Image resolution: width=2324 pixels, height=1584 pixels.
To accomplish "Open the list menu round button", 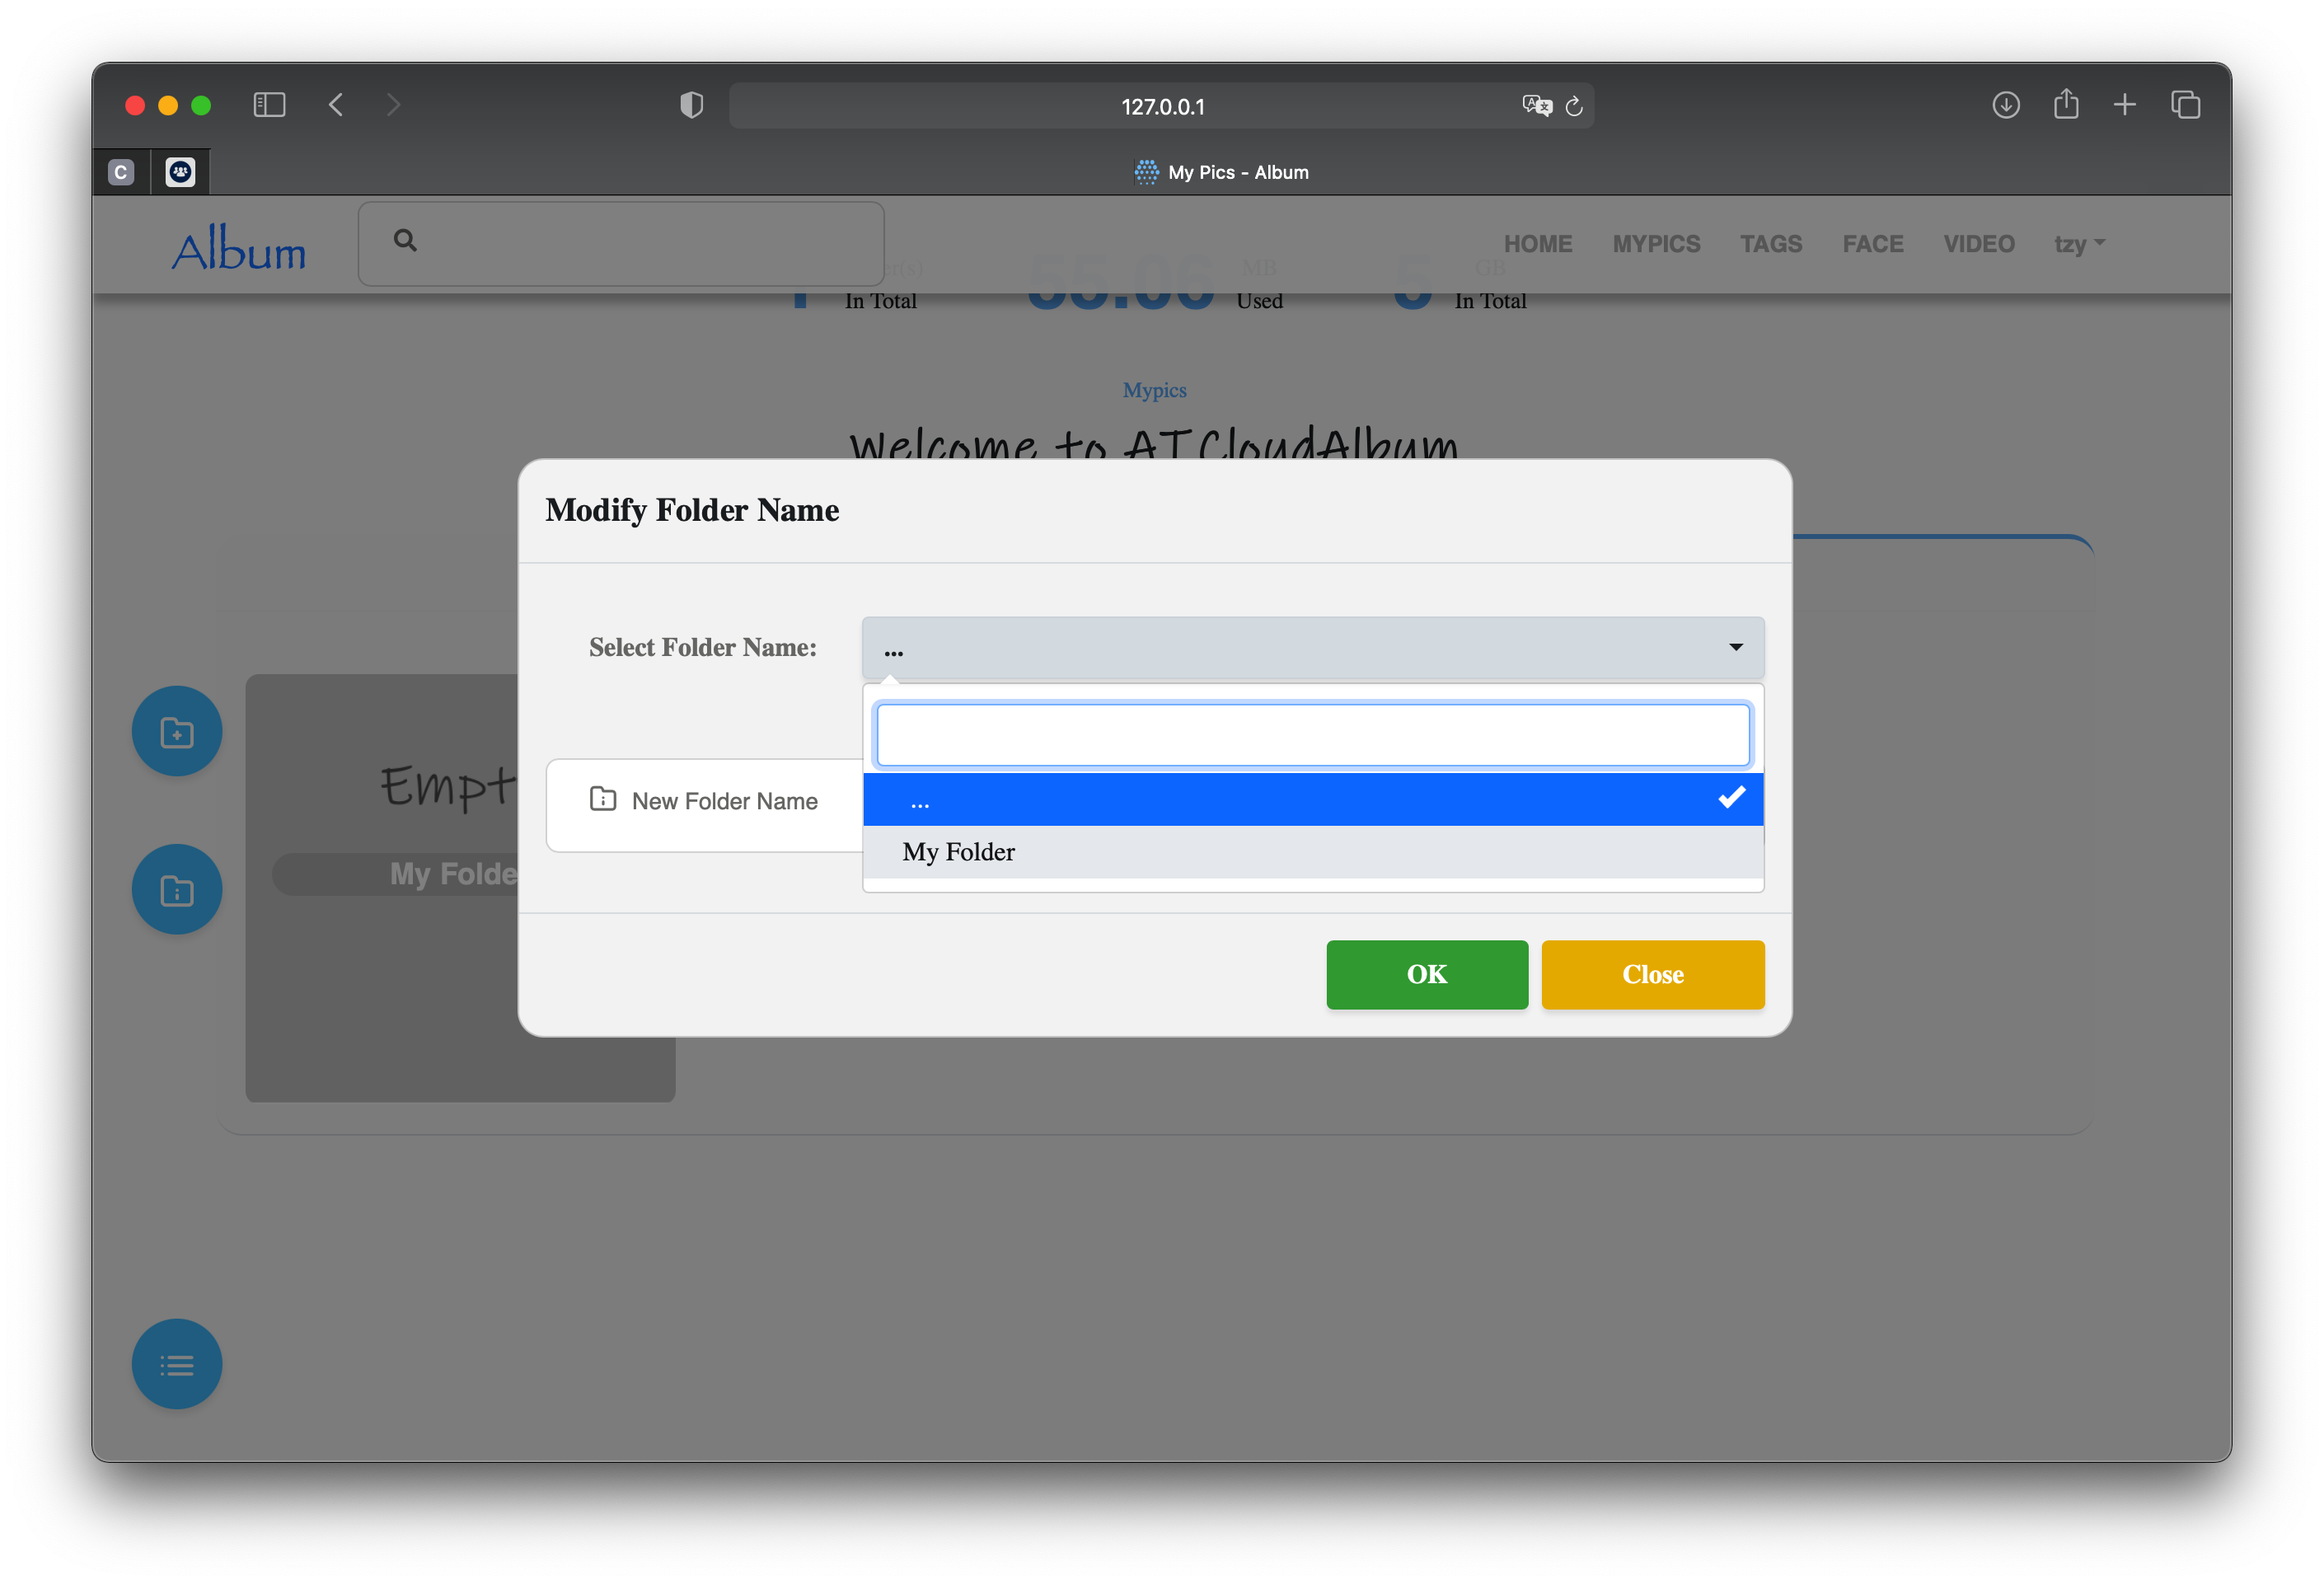I will click(x=177, y=1364).
